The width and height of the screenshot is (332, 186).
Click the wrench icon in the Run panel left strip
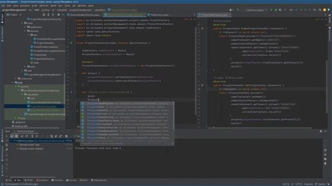[x=7, y=149]
